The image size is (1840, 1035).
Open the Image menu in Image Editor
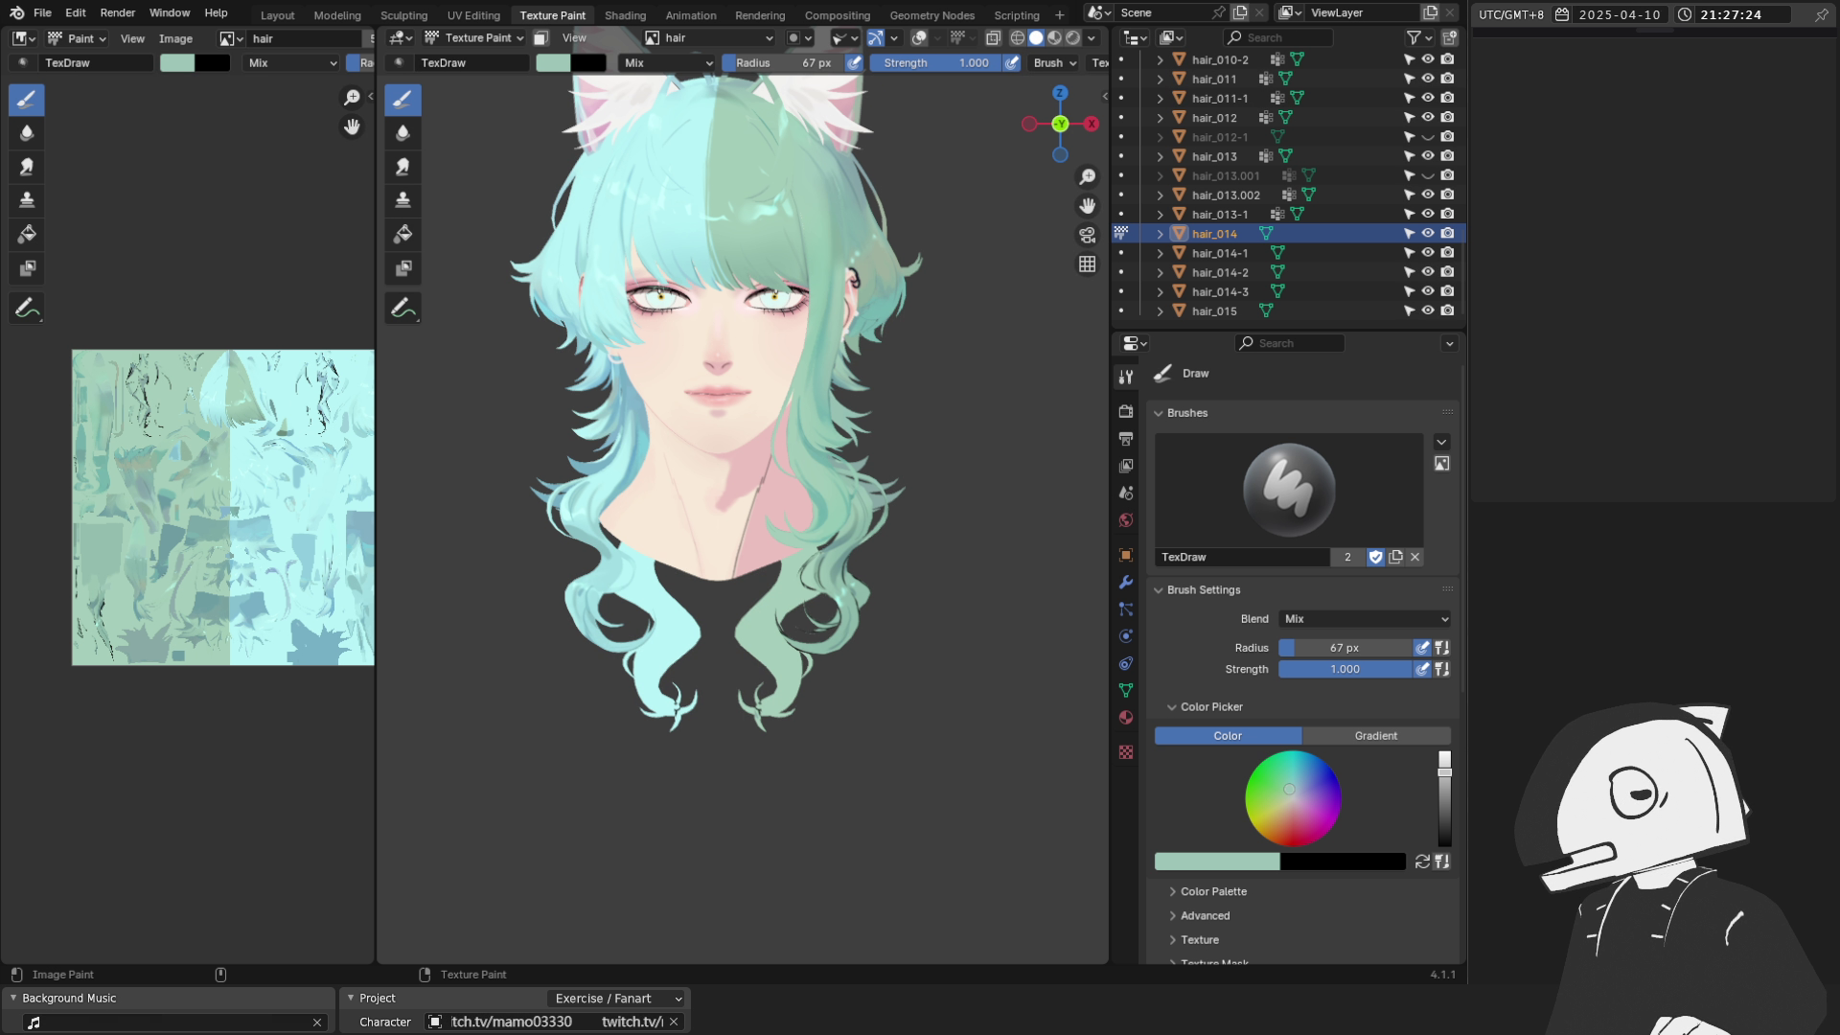[x=175, y=38]
